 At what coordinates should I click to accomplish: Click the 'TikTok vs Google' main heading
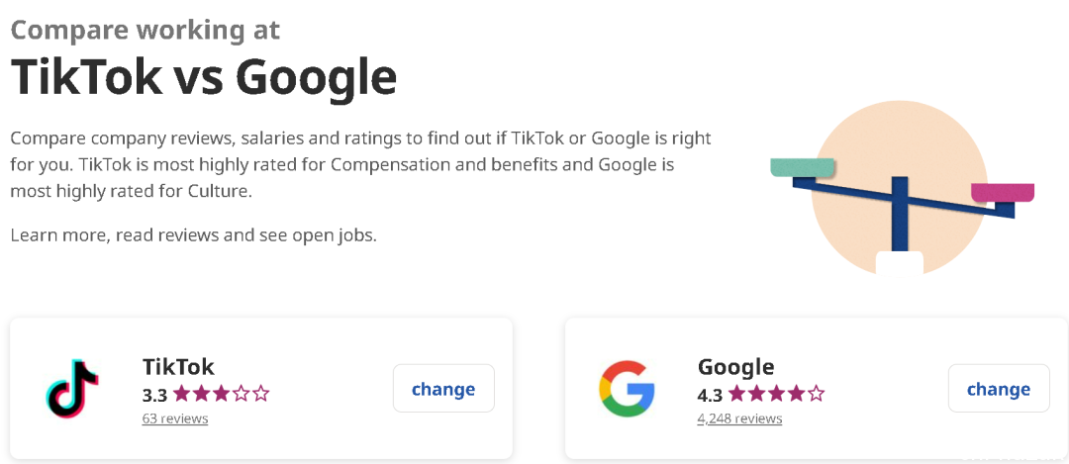pos(203,76)
